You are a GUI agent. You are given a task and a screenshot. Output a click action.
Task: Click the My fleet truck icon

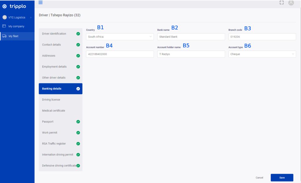(x=4, y=36)
